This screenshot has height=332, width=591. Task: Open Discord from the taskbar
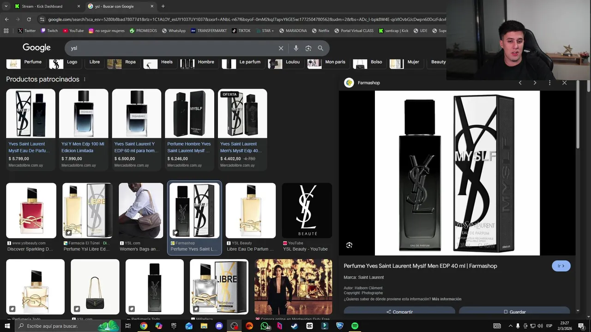(x=219, y=326)
